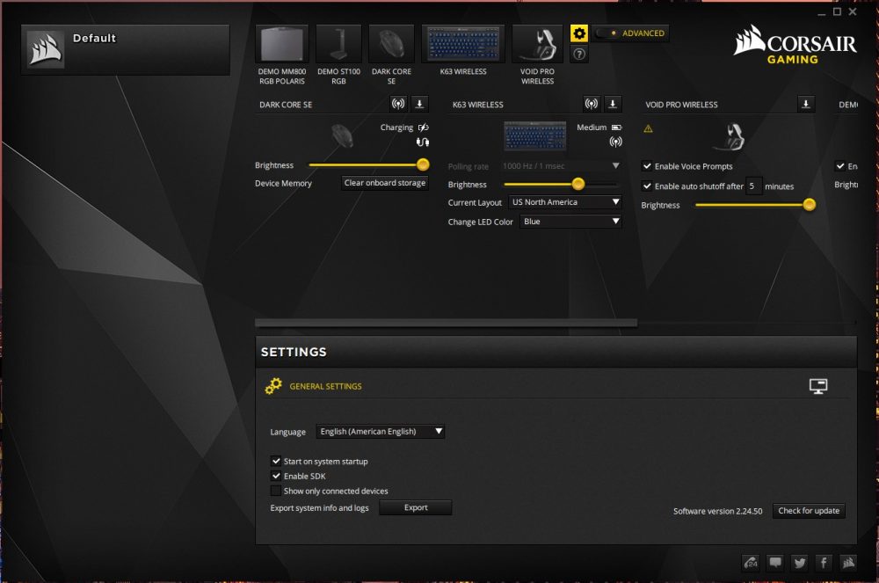Select the DARK CORE SE mouse thumbnail
Screen dimensions: 879x583
pyautogui.click(x=391, y=44)
